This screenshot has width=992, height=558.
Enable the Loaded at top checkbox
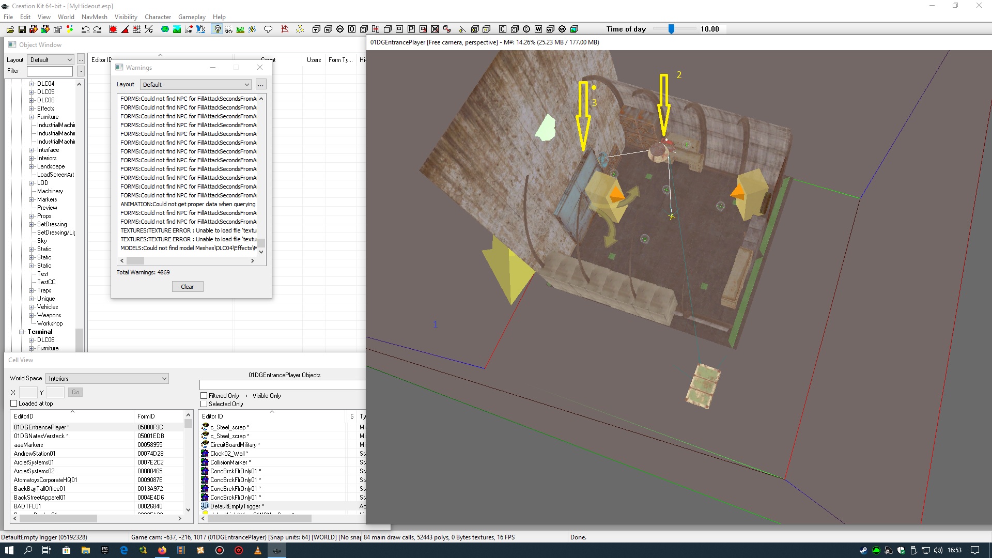coord(14,404)
